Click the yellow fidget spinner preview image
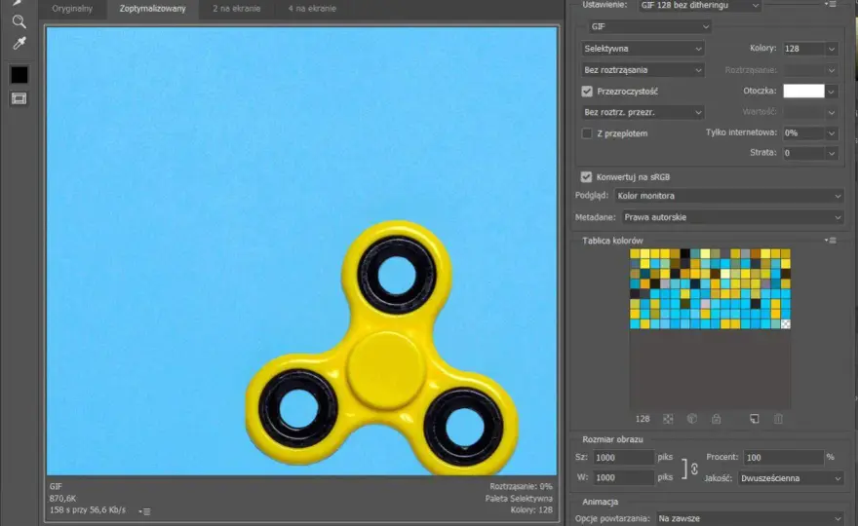Viewport: 858px width, 526px height. [381, 350]
